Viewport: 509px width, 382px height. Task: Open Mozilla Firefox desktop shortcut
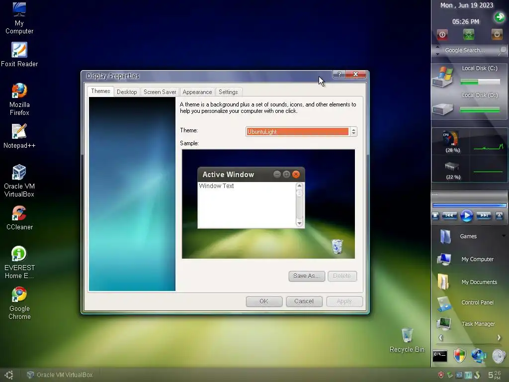[x=19, y=99]
